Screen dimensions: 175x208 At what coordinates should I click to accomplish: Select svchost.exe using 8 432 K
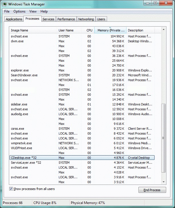82,133
